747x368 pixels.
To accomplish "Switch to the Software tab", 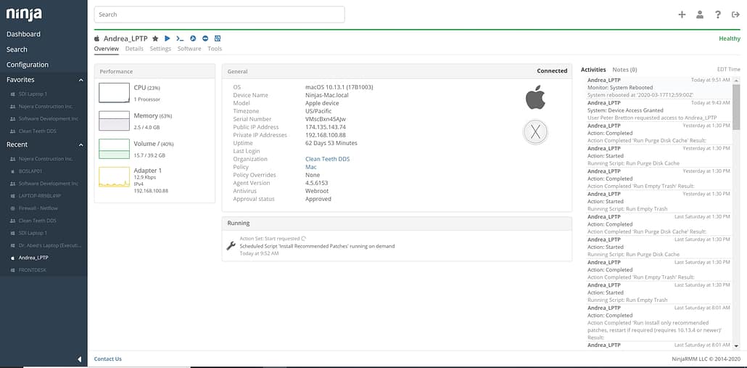I will coord(189,49).
